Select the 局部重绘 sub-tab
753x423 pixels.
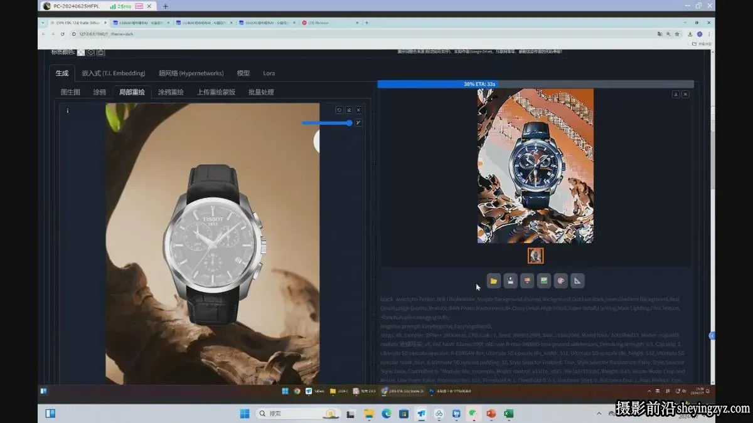click(x=132, y=92)
